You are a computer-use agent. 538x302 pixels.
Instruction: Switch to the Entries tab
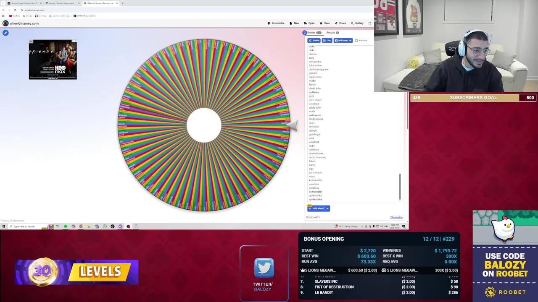pyautogui.click(x=314, y=32)
